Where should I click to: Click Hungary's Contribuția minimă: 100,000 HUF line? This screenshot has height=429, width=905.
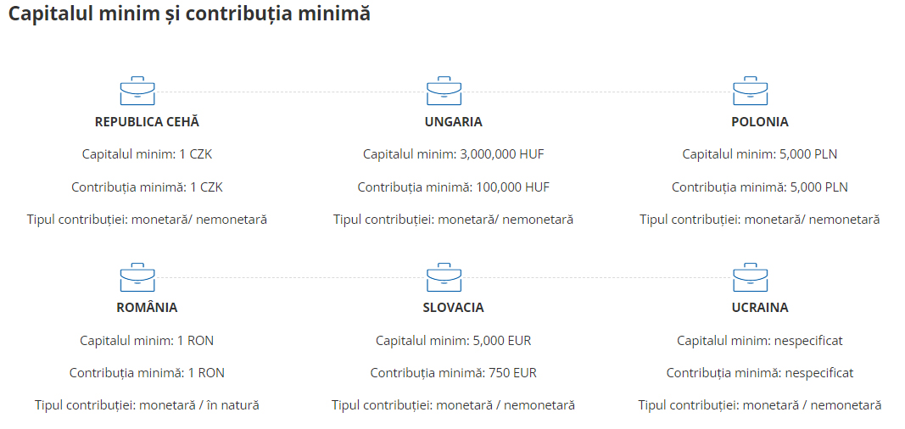453,187
